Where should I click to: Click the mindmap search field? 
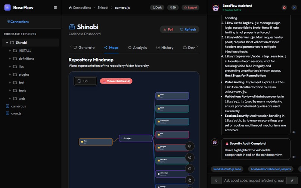tap(86, 81)
